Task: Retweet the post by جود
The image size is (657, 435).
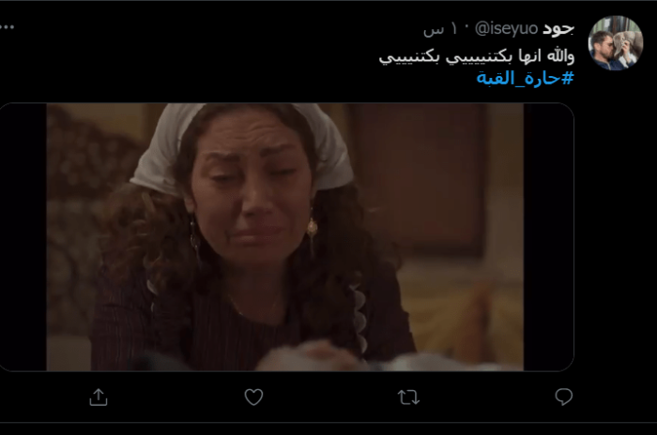Action: point(408,397)
